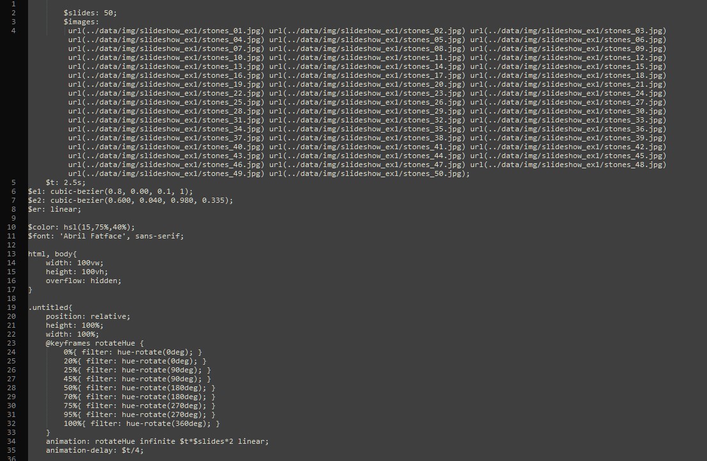Click line number 13 in the gutter

[x=11, y=254]
